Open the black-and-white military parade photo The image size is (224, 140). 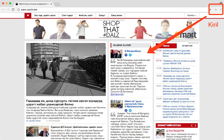click(66, 70)
